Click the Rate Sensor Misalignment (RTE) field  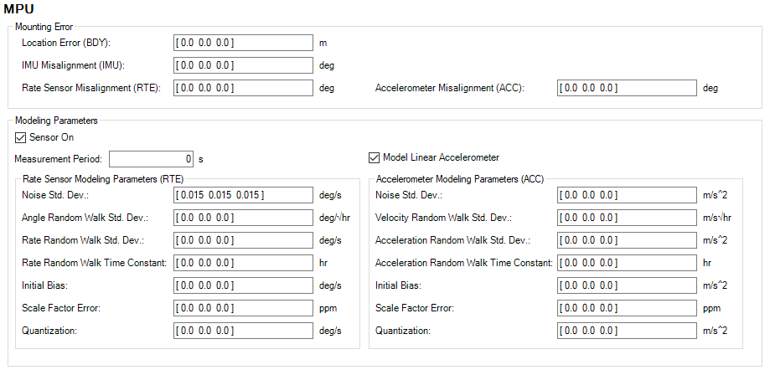click(243, 88)
